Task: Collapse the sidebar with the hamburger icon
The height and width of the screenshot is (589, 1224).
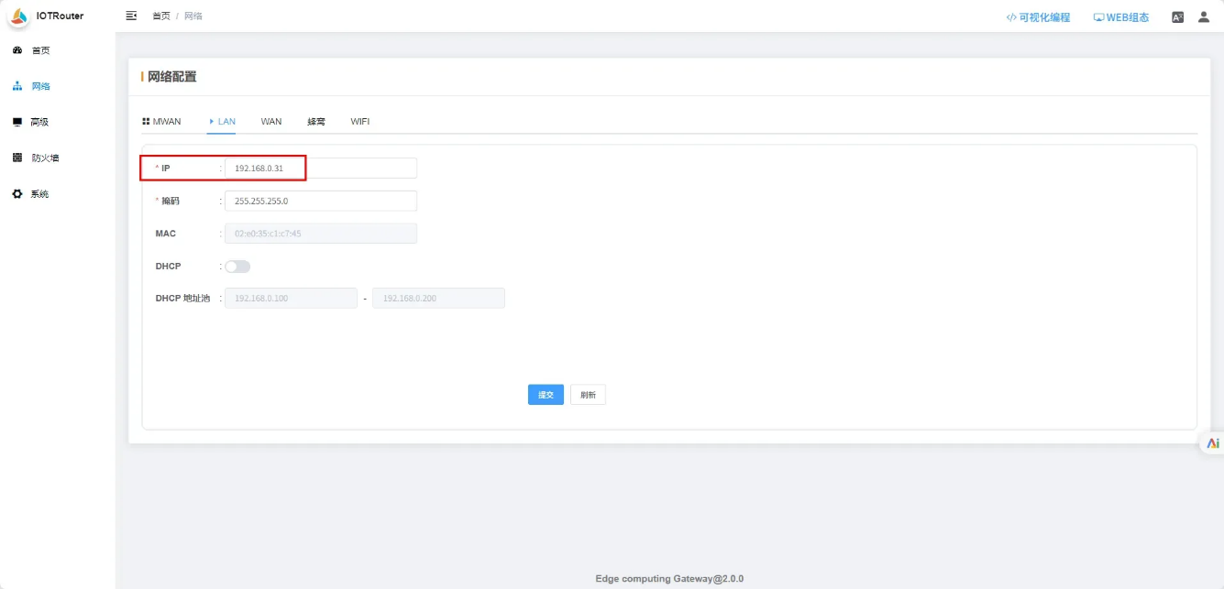Action: coord(131,16)
